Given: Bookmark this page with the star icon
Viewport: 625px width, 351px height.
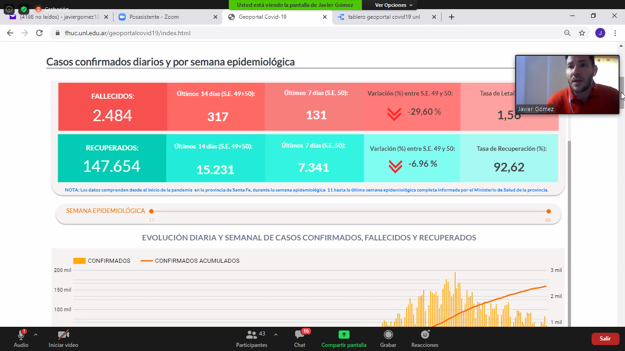Looking at the screenshot, I should point(582,33).
